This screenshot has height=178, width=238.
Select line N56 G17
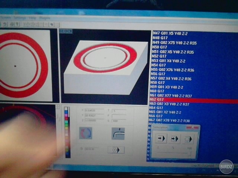coord(158,74)
